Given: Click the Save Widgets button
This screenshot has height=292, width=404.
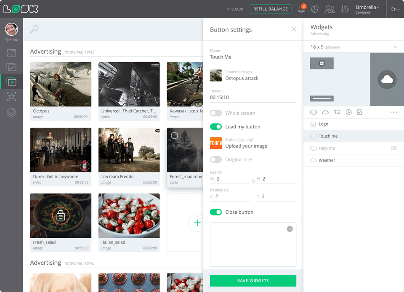Looking at the screenshot, I should pyautogui.click(x=253, y=281).
